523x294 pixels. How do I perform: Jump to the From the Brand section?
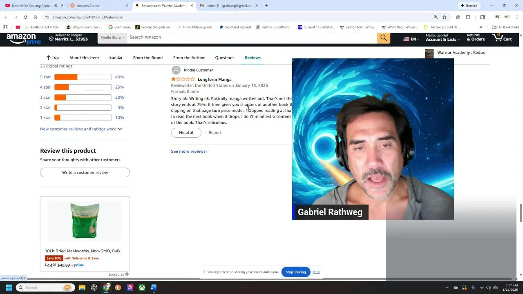click(148, 58)
